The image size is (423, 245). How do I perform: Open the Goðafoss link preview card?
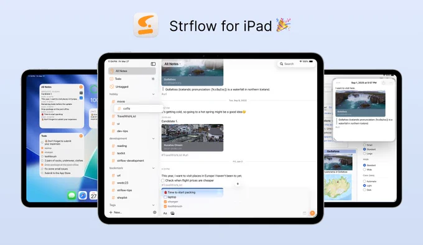tap(192, 73)
